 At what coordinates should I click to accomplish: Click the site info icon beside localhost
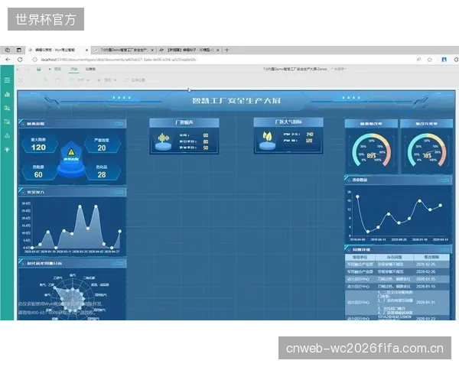[x=34, y=60]
